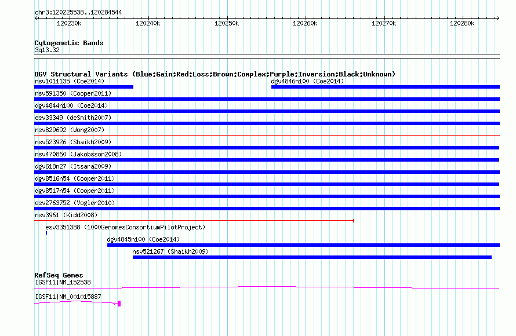Click the ruler's right arrow end
The image size is (516, 336).
pos(497,18)
